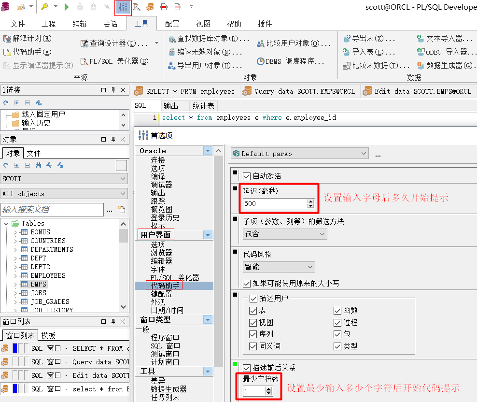Collapse the Oracle preferences section

coord(208,151)
